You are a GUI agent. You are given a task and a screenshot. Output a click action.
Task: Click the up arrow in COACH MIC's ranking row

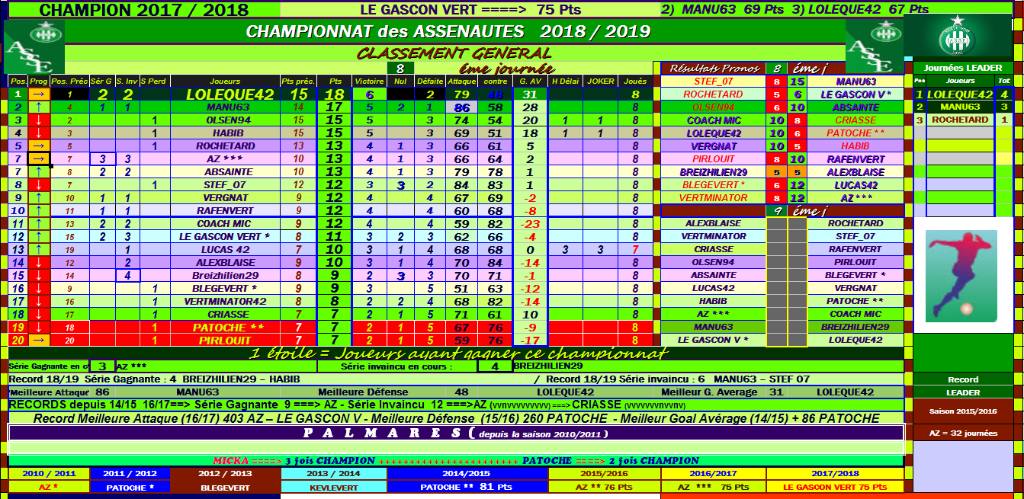click(38, 224)
